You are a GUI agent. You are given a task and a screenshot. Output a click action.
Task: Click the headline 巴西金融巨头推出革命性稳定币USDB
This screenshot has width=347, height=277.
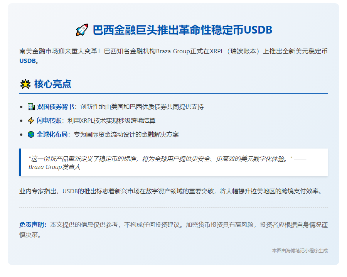pyautogui.click(x=182, y=30)
